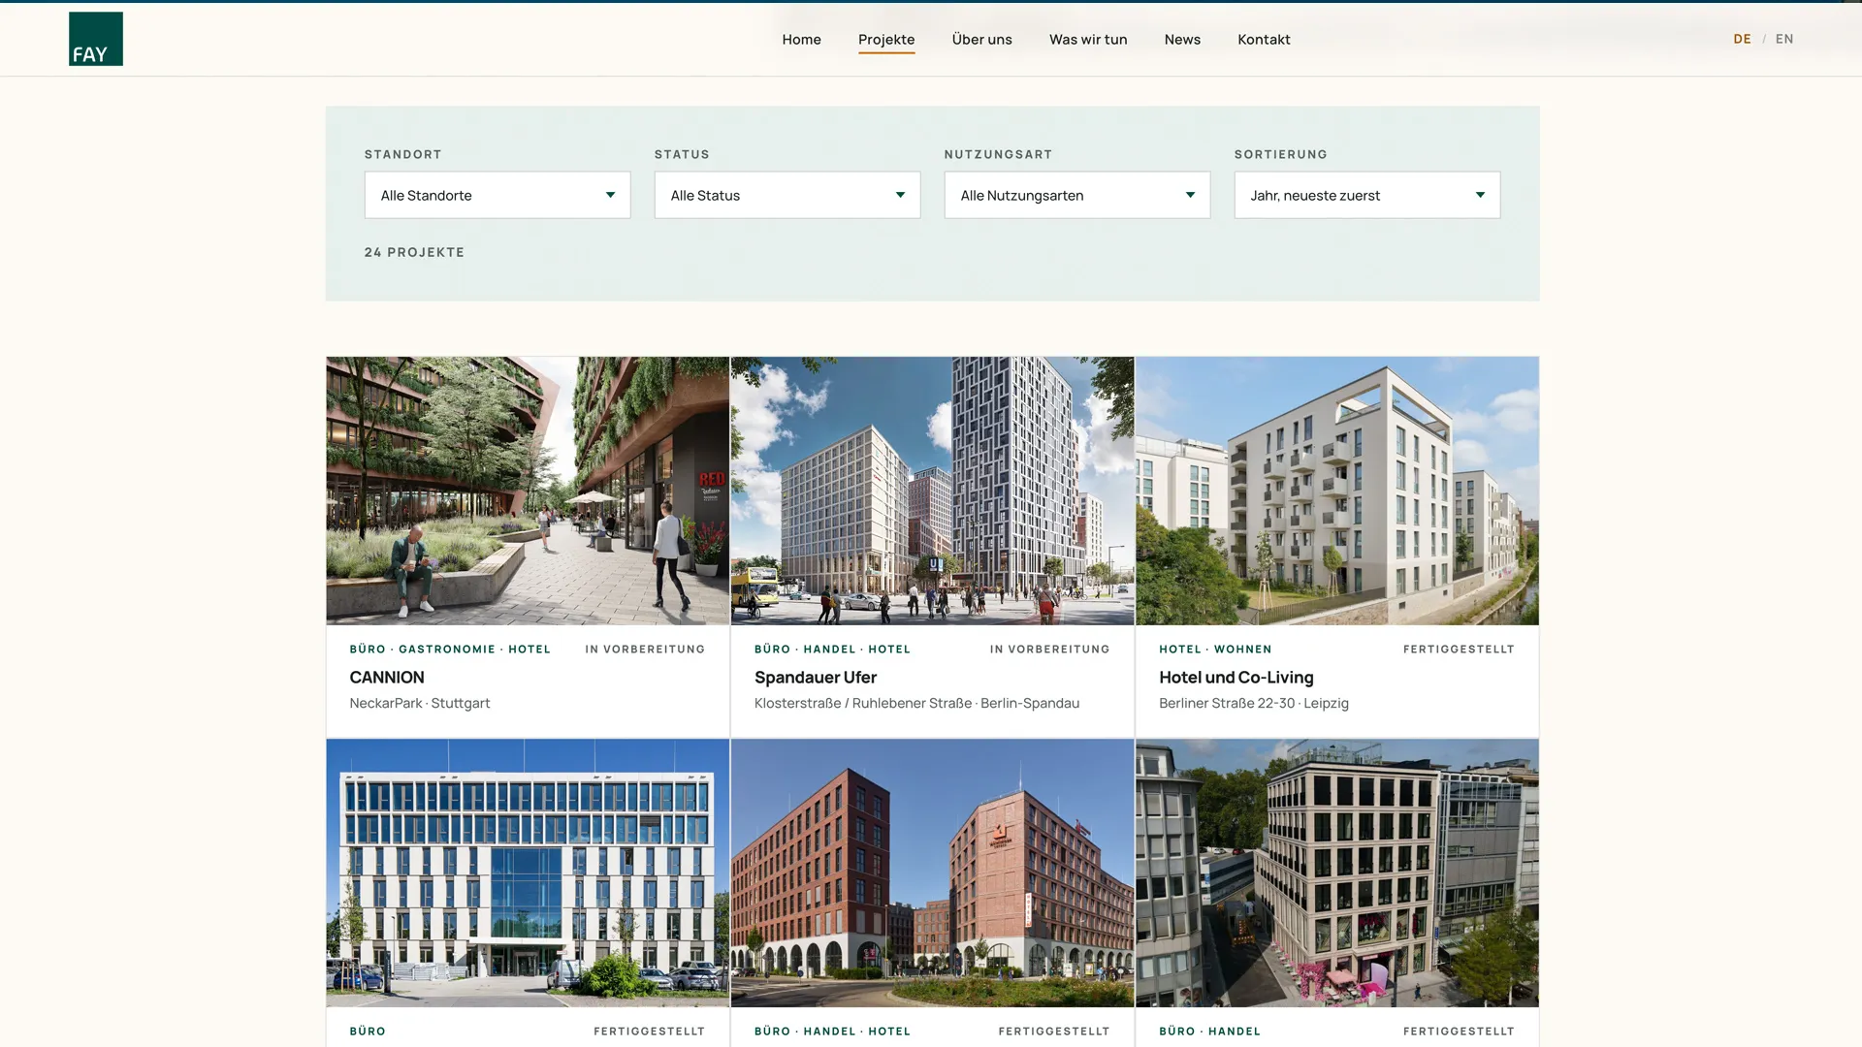Open the red brick buildings thumbnail tagged BÜRO · HANDEL · HOTEL

[932, 872]
